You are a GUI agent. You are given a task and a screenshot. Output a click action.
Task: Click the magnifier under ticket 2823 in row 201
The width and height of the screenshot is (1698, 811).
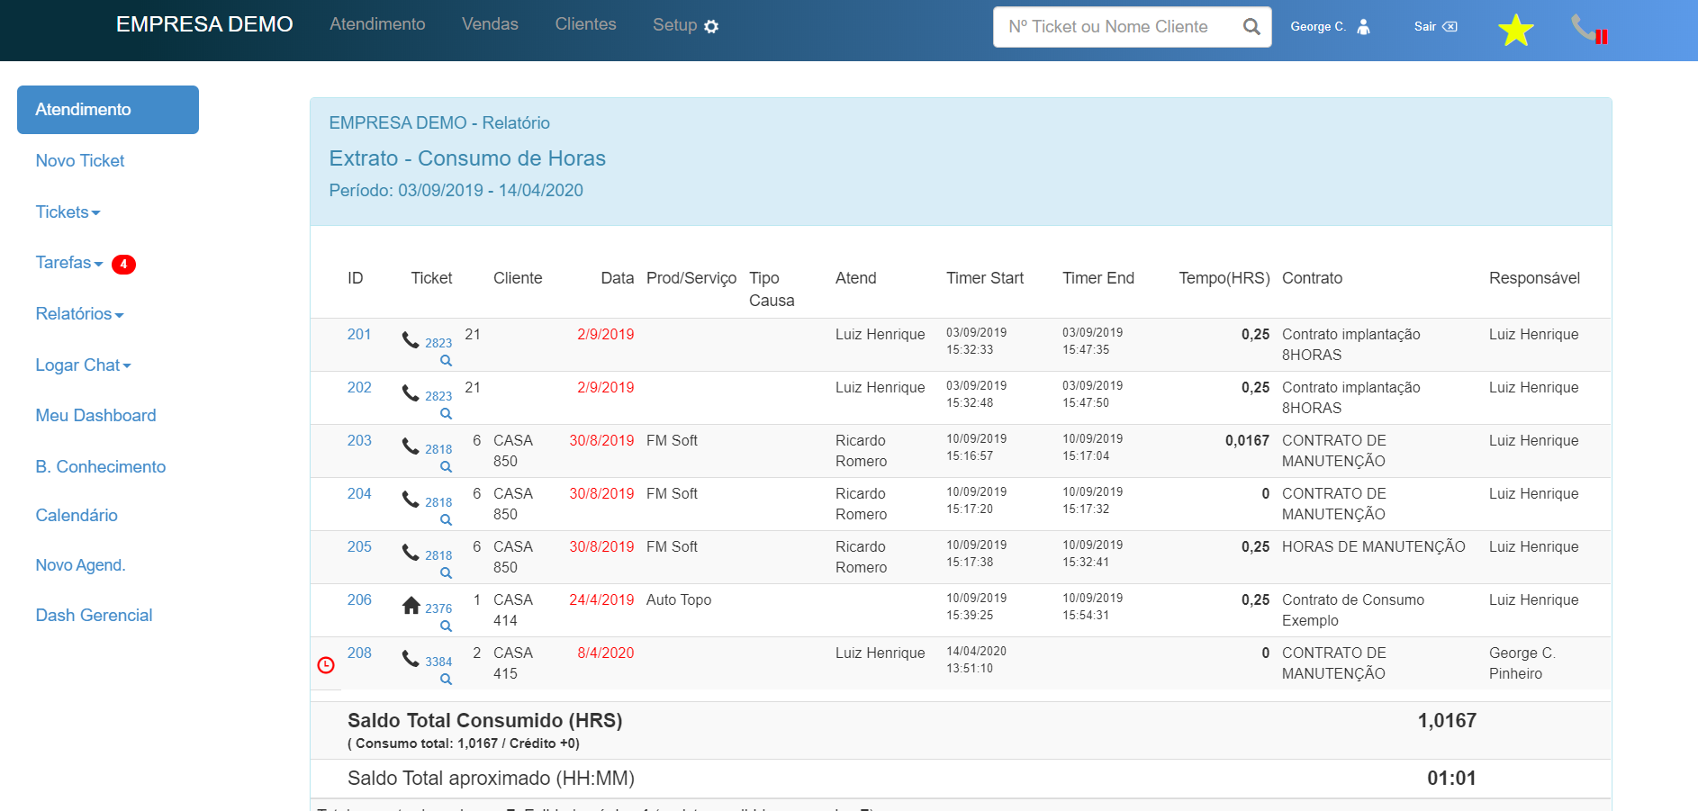[446, 361]
